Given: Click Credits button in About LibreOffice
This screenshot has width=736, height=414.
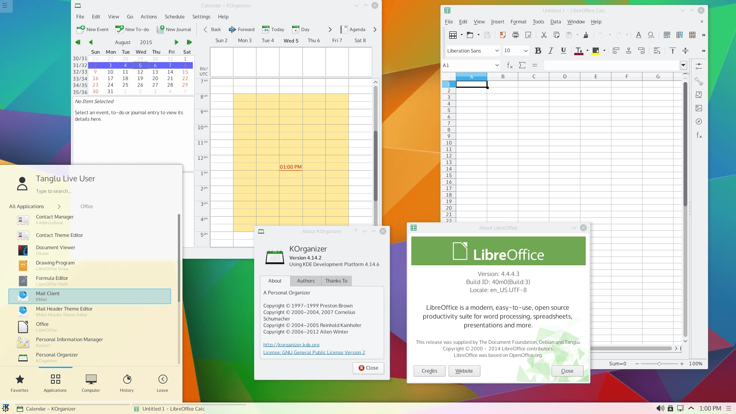Looking at the screenshot, I should (429, 371).
